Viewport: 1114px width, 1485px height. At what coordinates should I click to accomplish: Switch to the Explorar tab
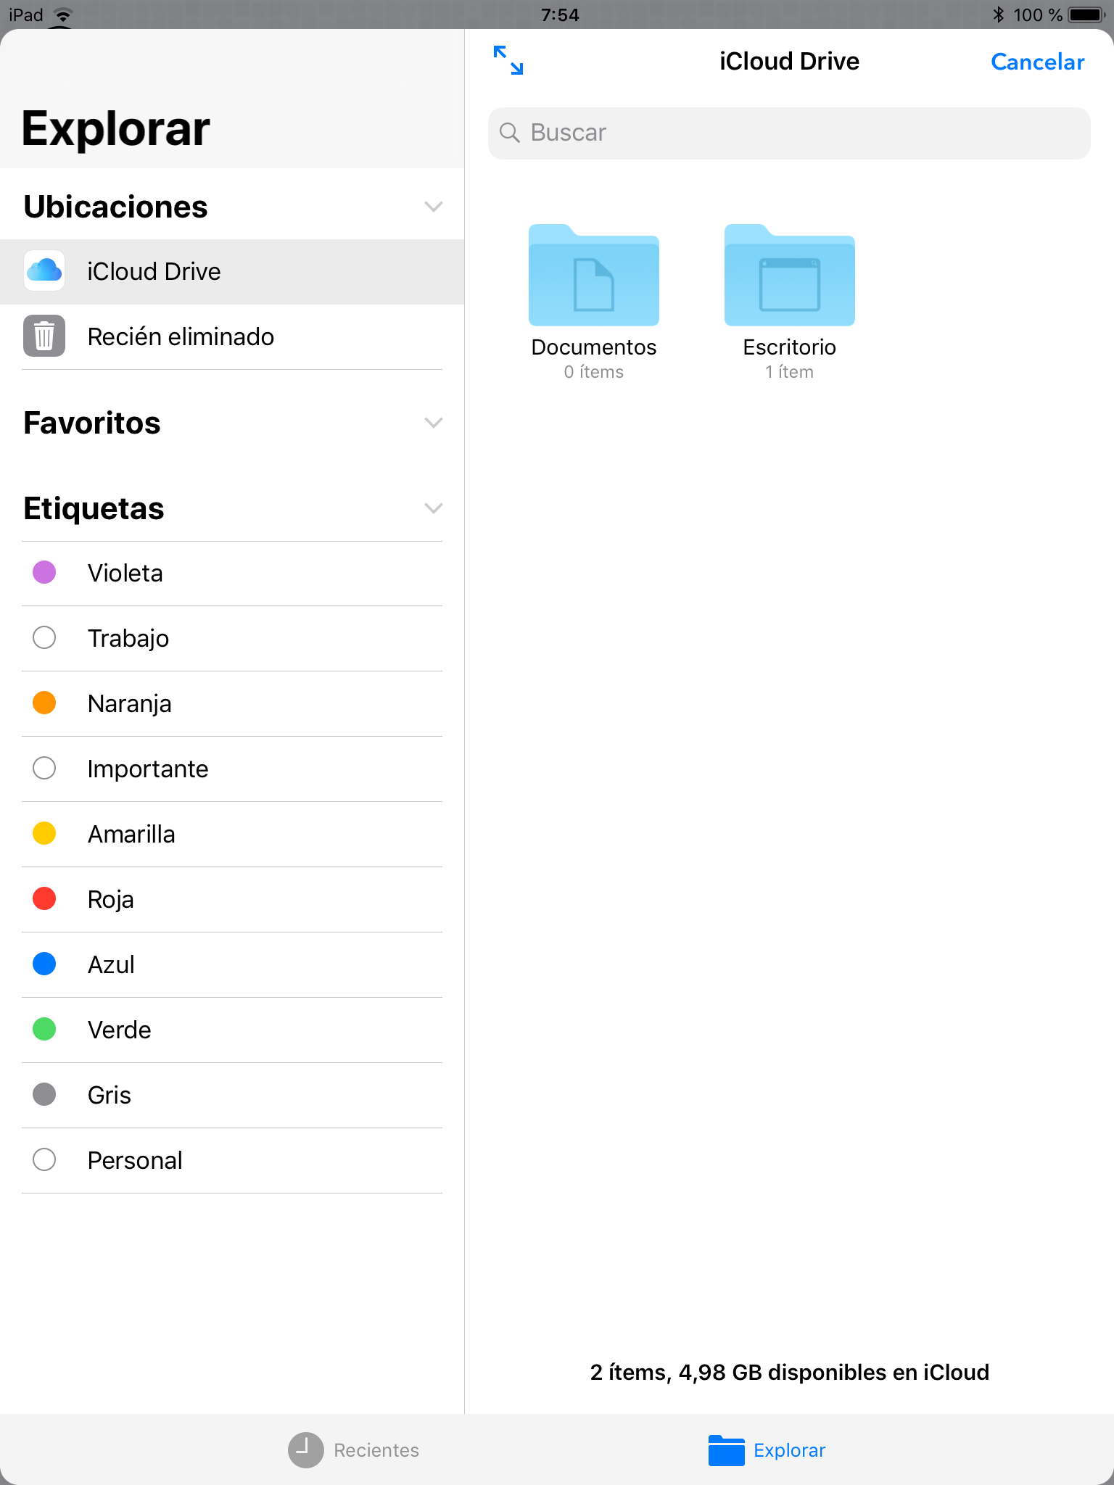pos(767,1450)
